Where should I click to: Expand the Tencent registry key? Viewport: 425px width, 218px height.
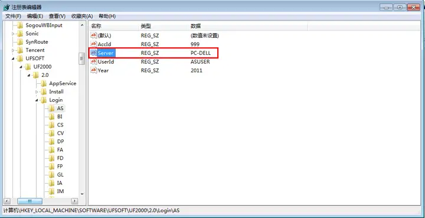[13, 50]
